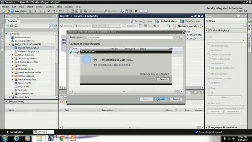Click the cut scissors icon in toolbar
Image resolution: width=252 pixels, height=142 pixels.
pos(35,11)
